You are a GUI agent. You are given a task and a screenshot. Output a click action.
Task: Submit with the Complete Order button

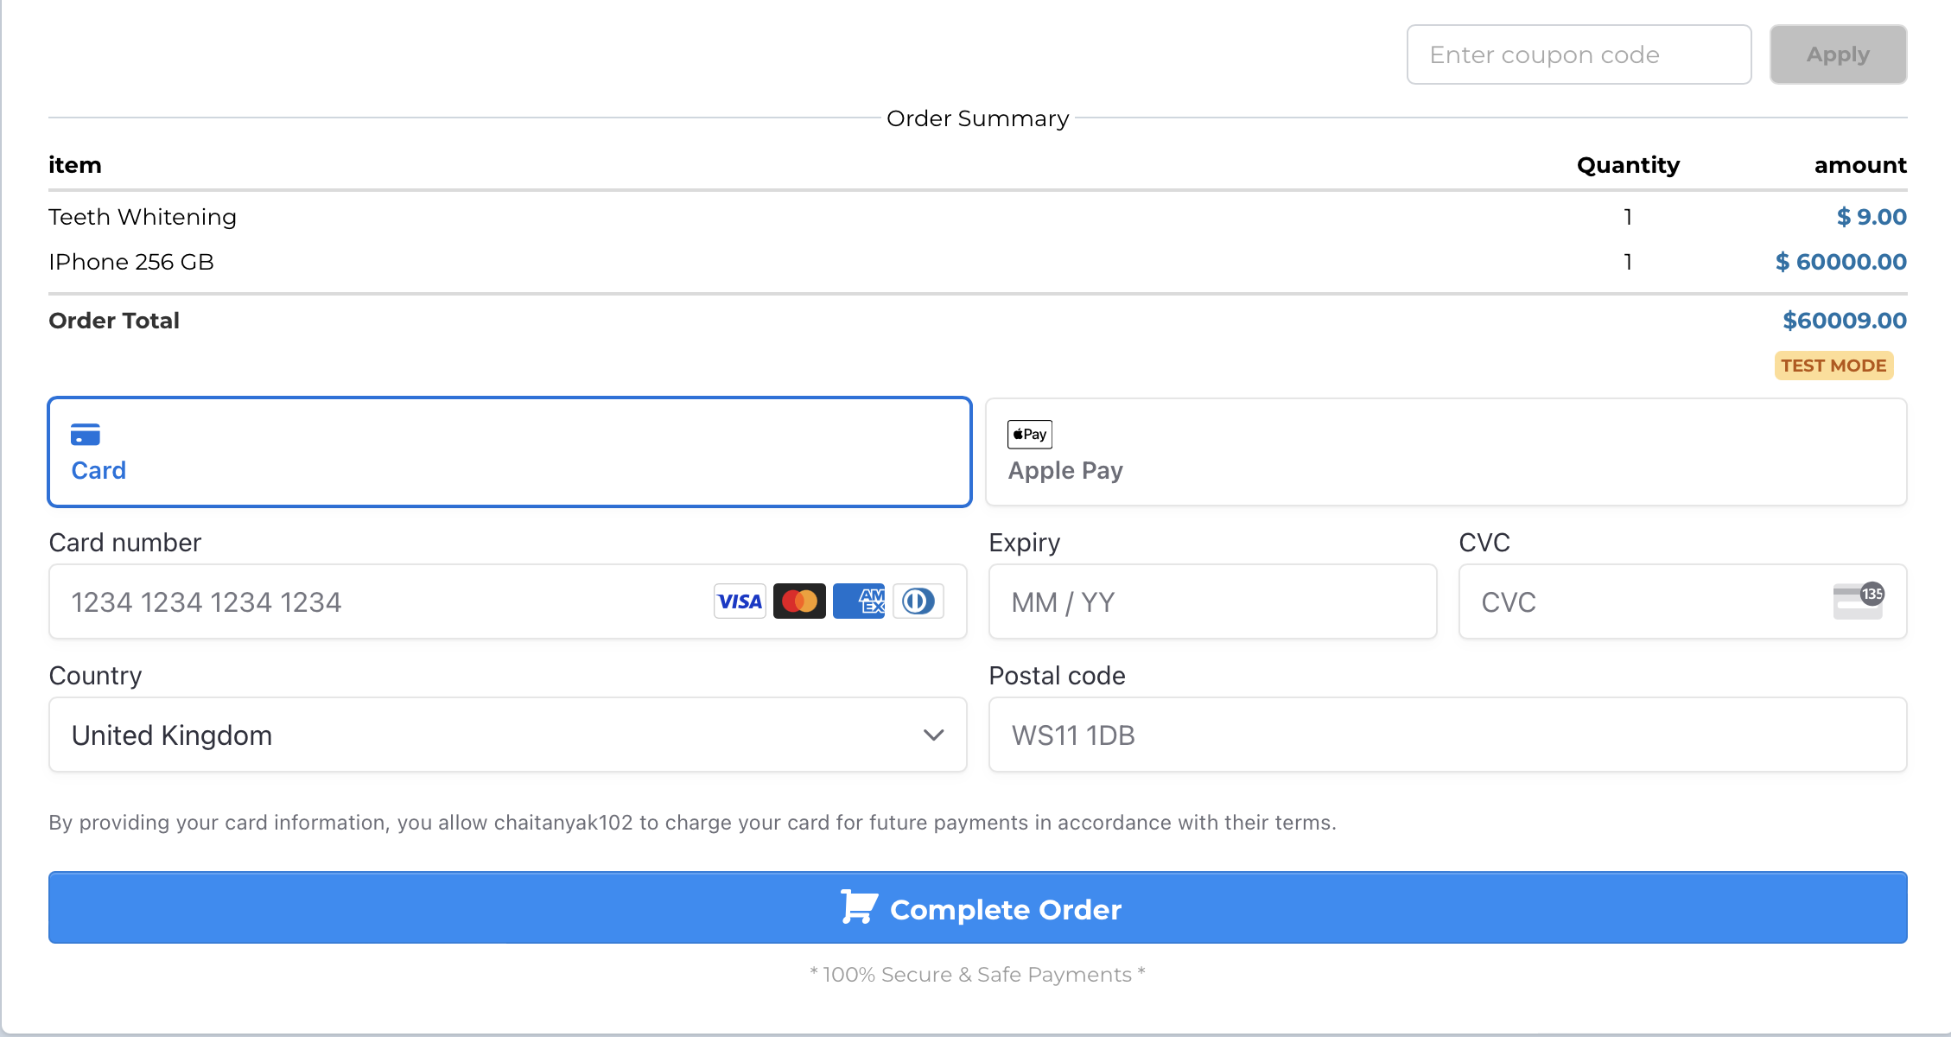coord(978,907)
